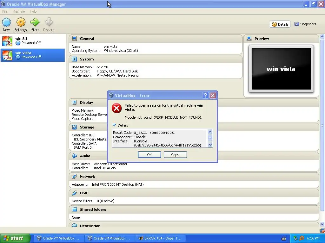Click the New virtual machine icon
The width and height of the screenshot is (325, 243).
coord(6,22)
